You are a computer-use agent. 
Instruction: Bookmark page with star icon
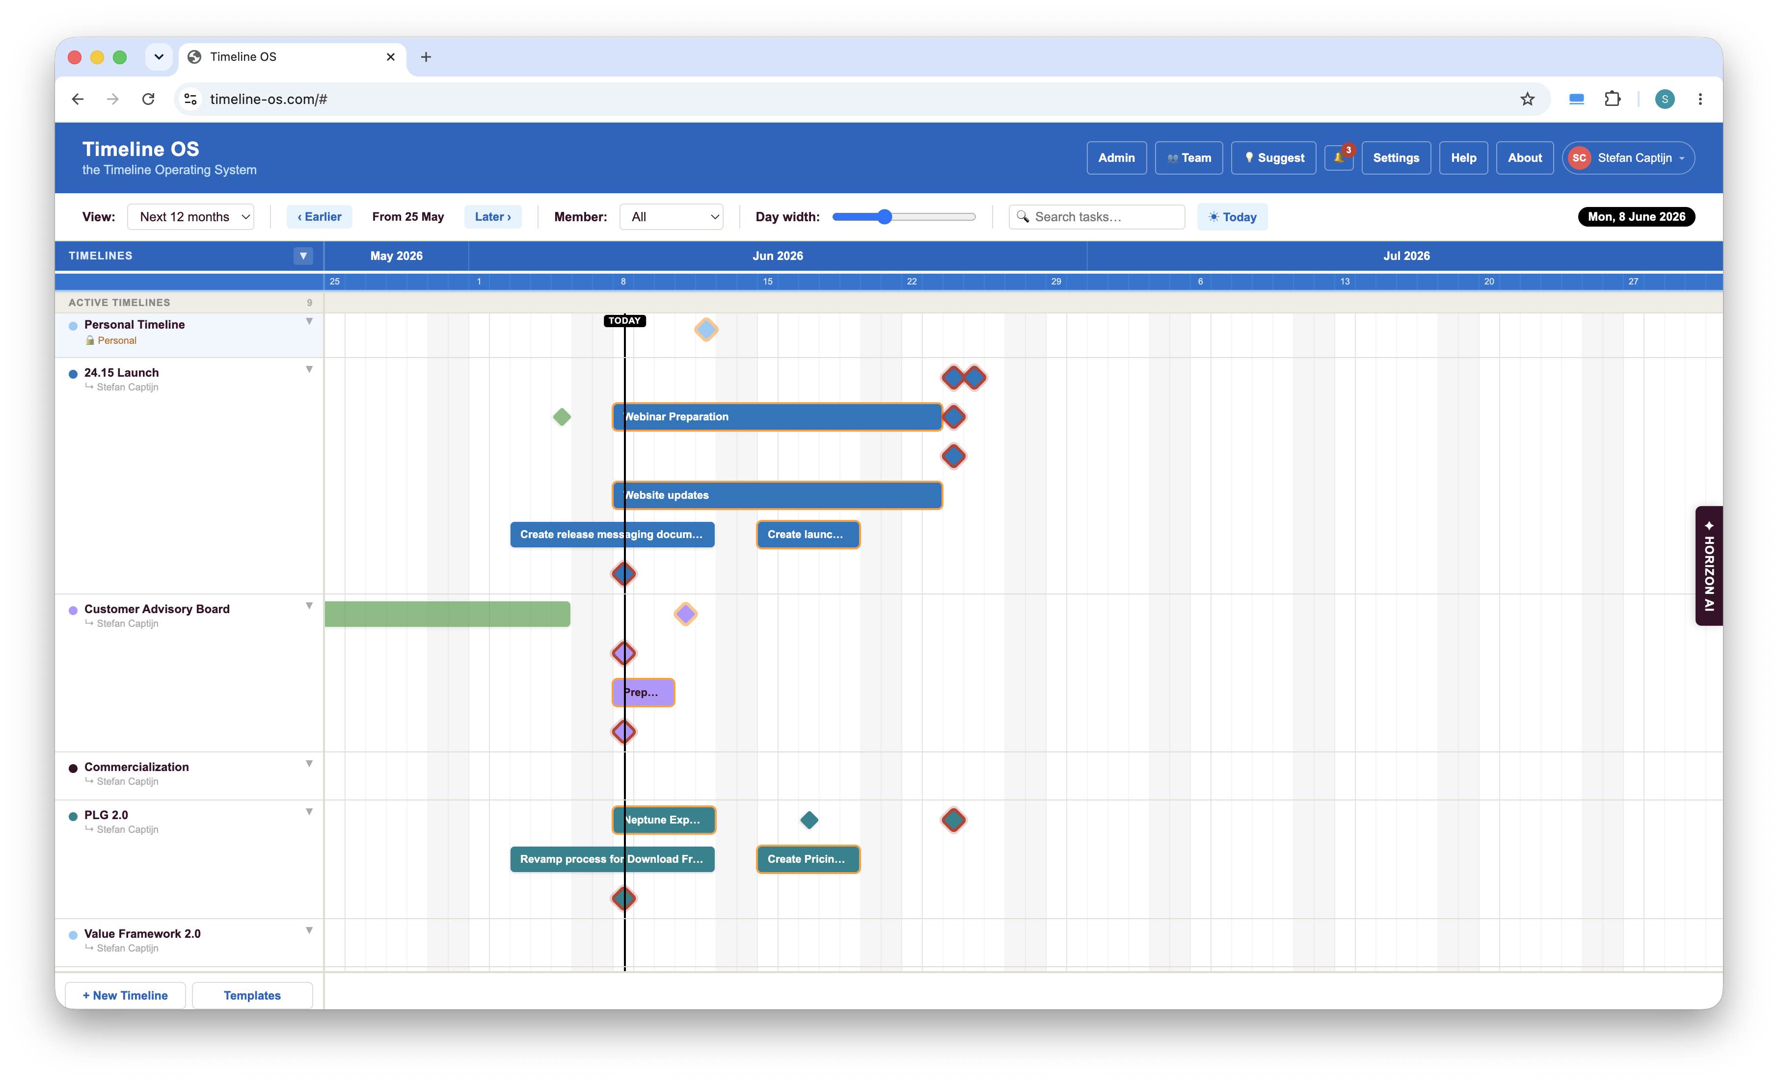[1527, 99]
